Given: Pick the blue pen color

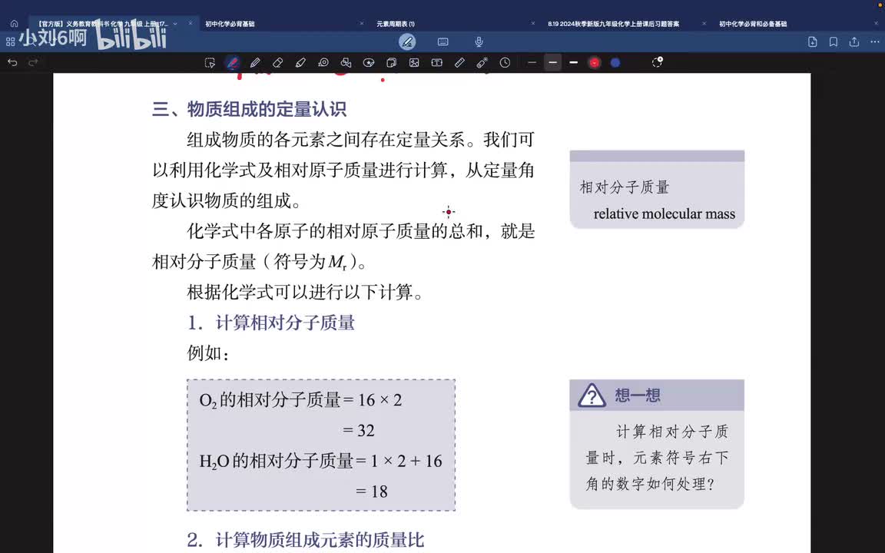Looking at the screenshot, I should (x=615, y=63).
